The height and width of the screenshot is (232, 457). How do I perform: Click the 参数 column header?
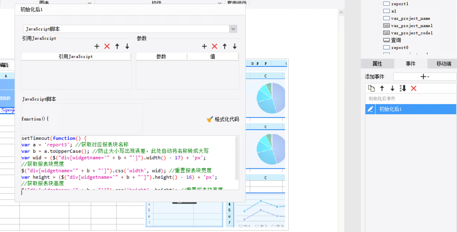(161, 56)
